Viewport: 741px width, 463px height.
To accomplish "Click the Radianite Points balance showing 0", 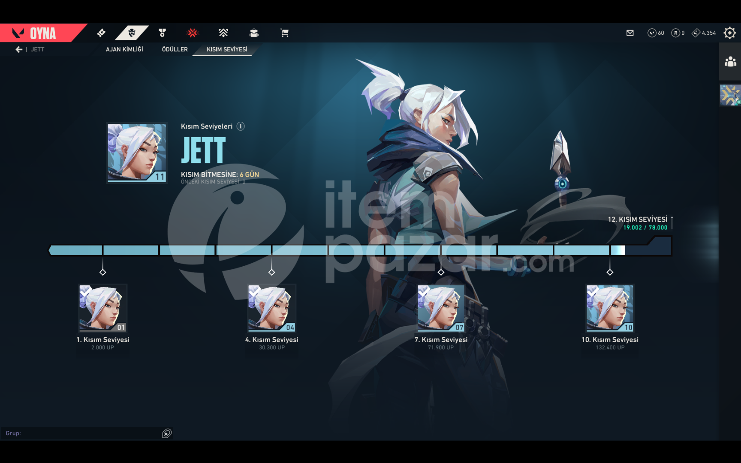I will pyautogui.click(x=678, y=33).
